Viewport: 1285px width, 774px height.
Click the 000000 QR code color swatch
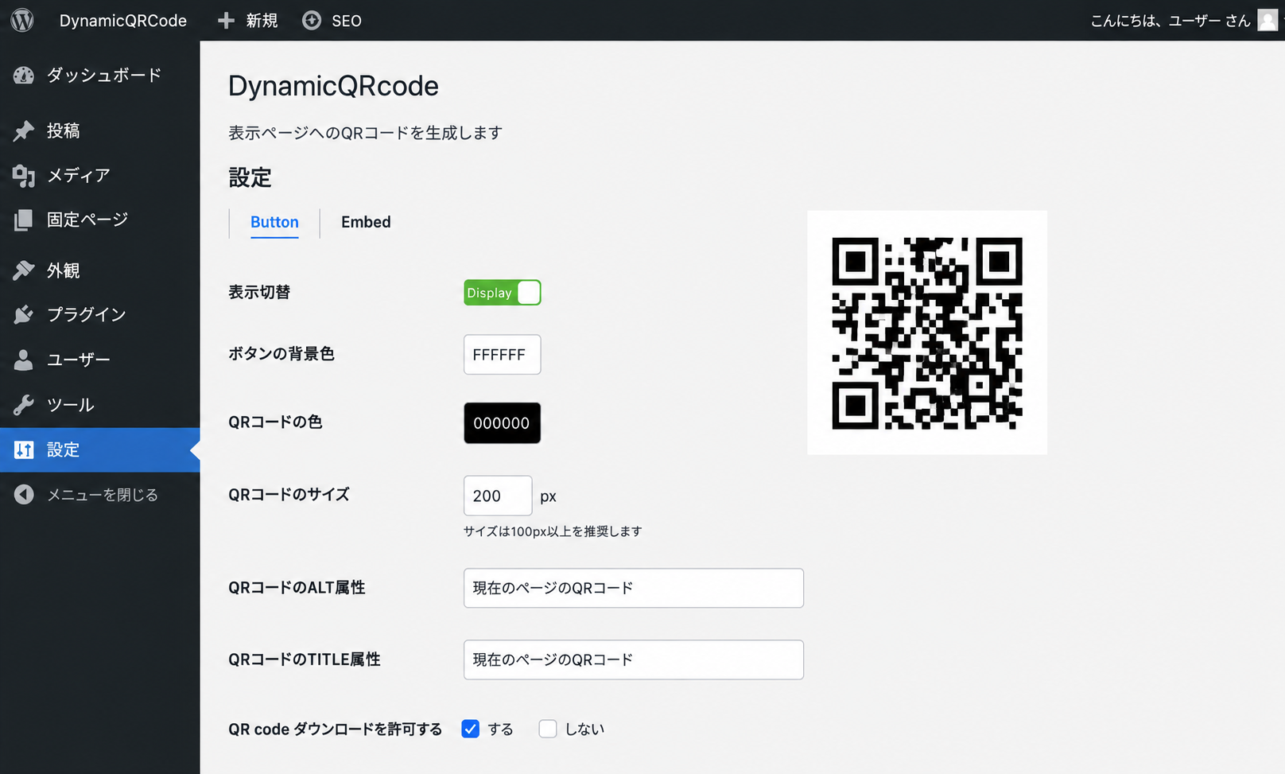tap(503, 423)
